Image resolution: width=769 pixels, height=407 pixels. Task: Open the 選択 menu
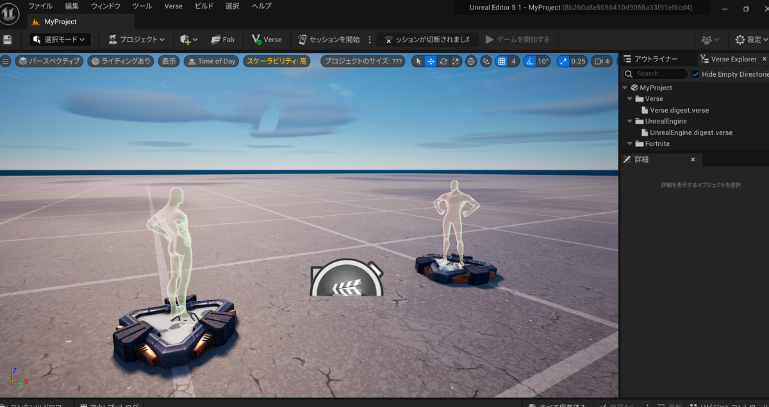[x=233, y=6]
